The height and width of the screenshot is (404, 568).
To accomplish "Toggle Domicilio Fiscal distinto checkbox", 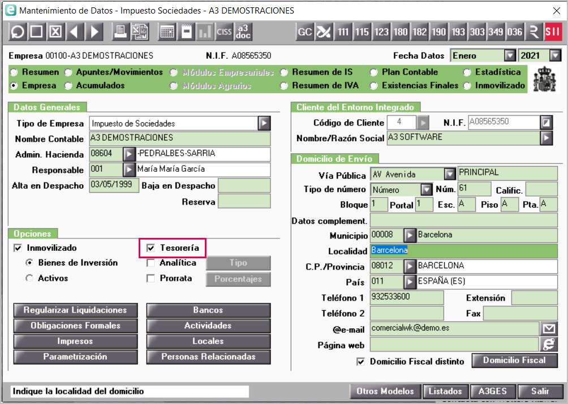I will click(361, 361).
